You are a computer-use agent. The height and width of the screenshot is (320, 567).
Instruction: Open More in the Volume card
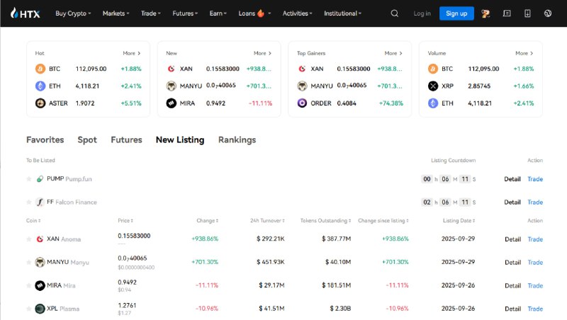524,53
